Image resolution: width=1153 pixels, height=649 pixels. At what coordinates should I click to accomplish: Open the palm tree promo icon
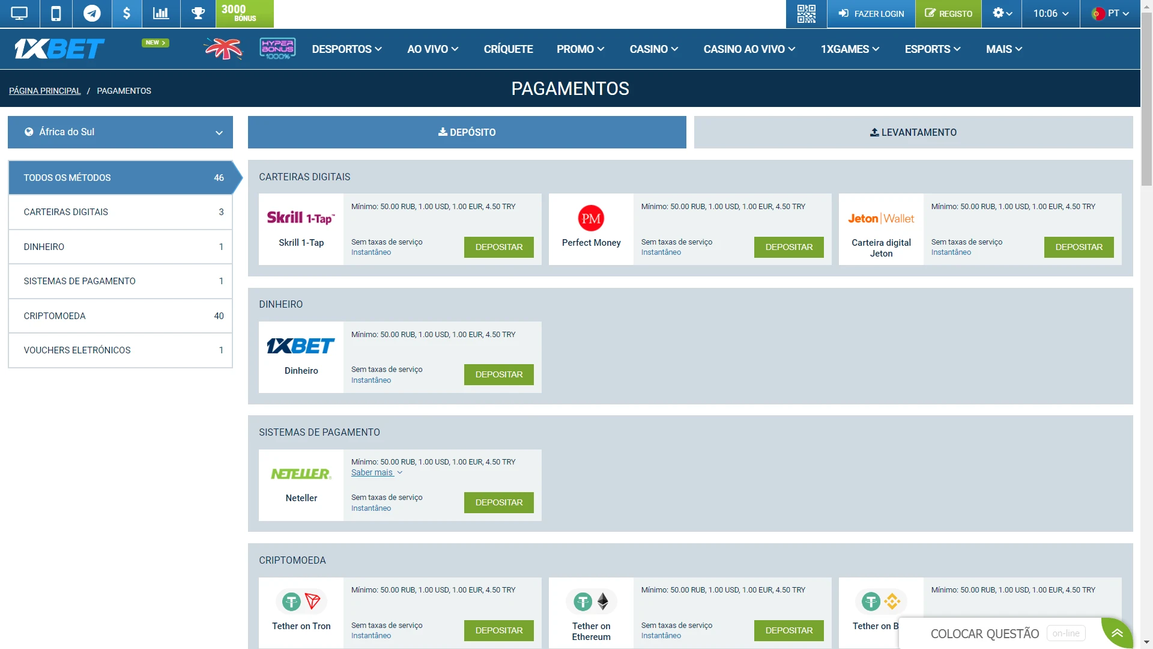pyautogui.click(x=223, y=49)
